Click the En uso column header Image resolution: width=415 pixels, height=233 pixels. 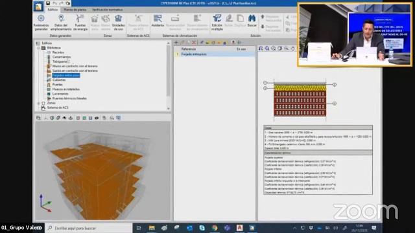click(241, 49)
